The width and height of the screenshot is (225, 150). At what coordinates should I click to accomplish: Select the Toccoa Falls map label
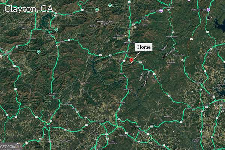pyautogui.click(x=136, y=126)
